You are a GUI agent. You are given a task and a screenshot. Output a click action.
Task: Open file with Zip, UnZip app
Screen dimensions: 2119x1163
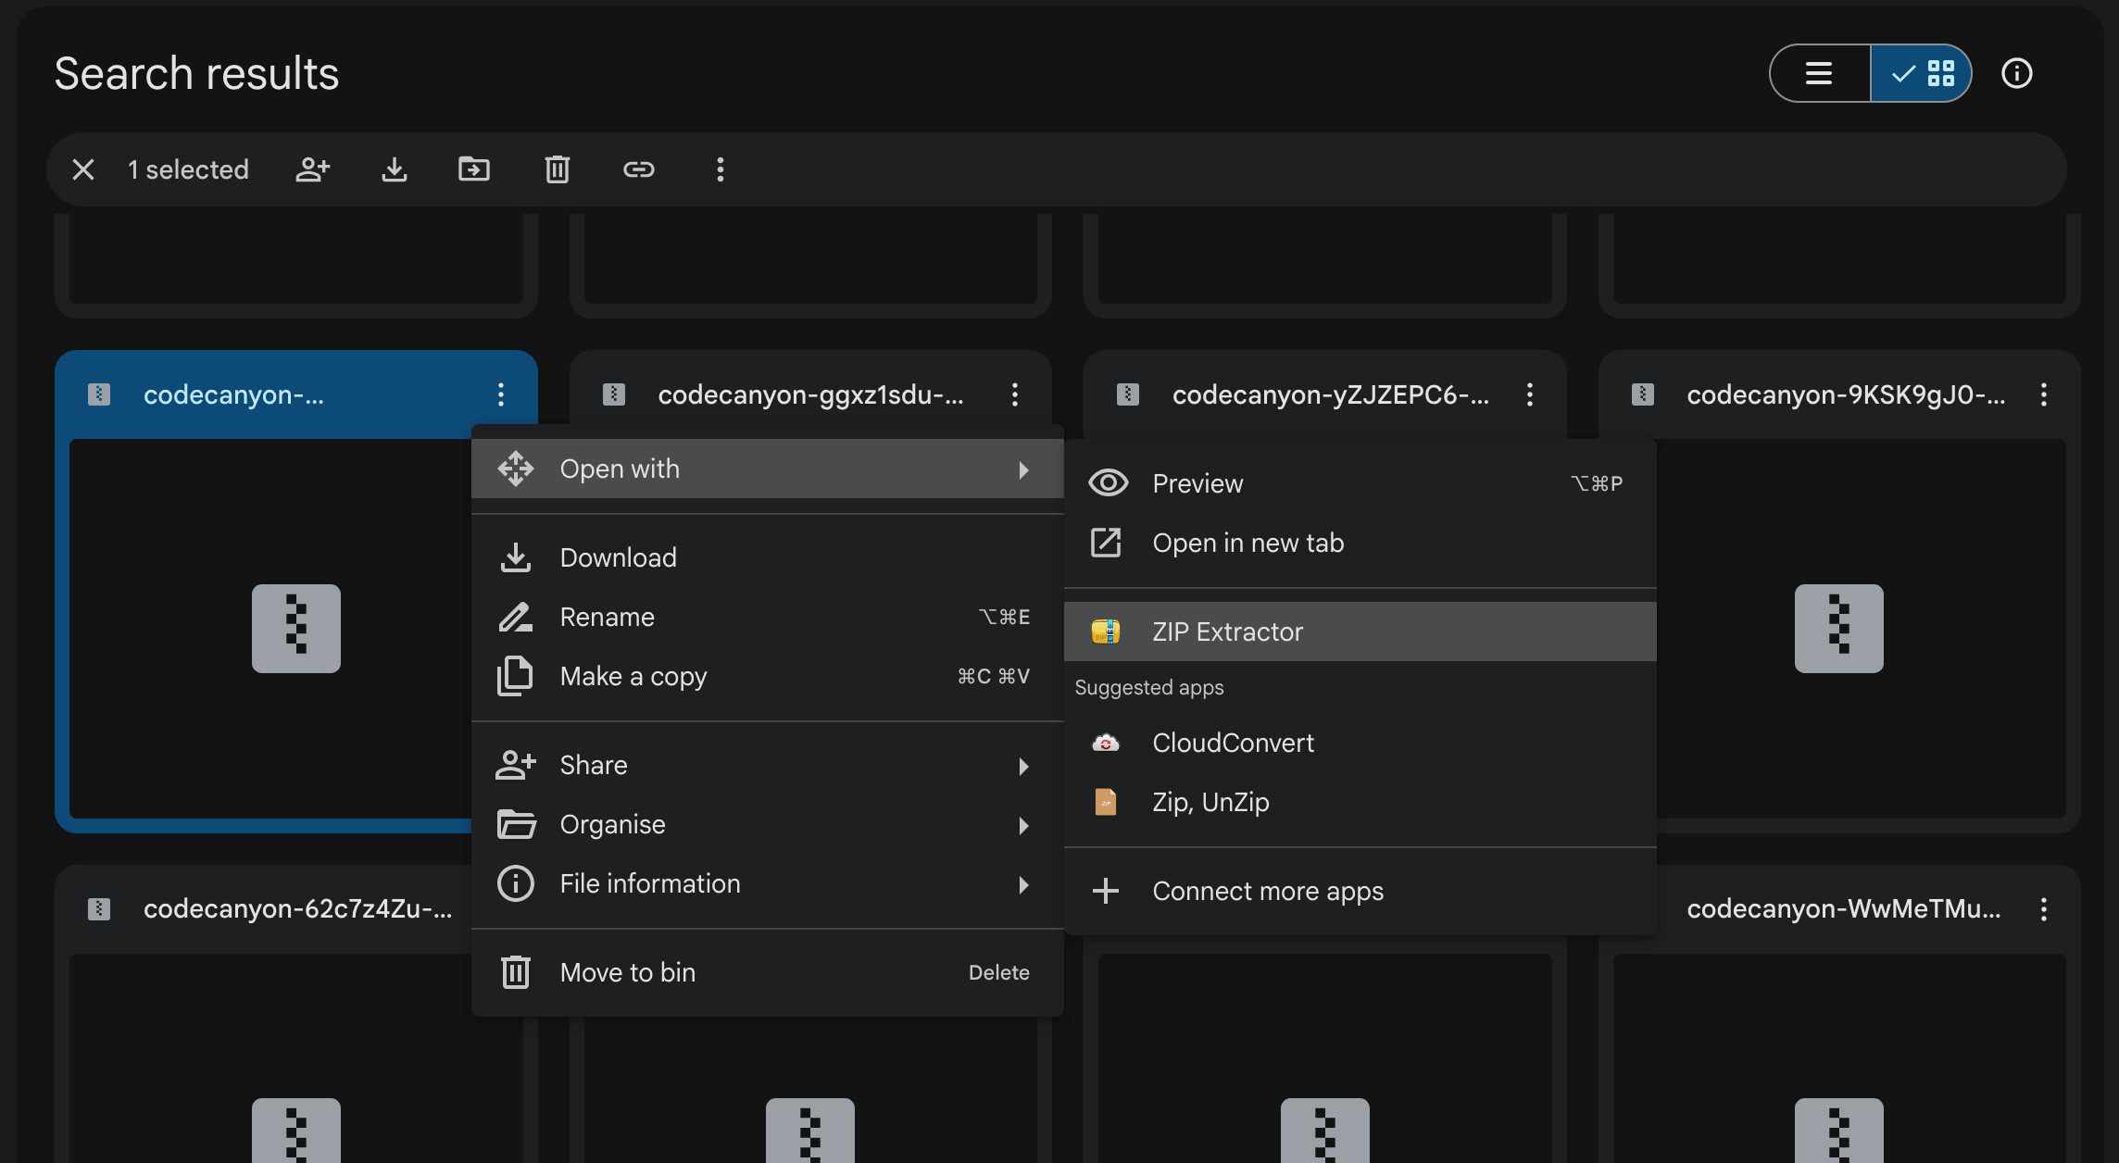[x=1360, y=802]
